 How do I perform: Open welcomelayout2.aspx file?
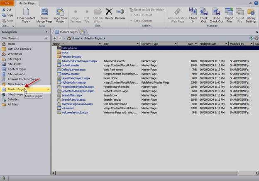[x=75, y=112]
